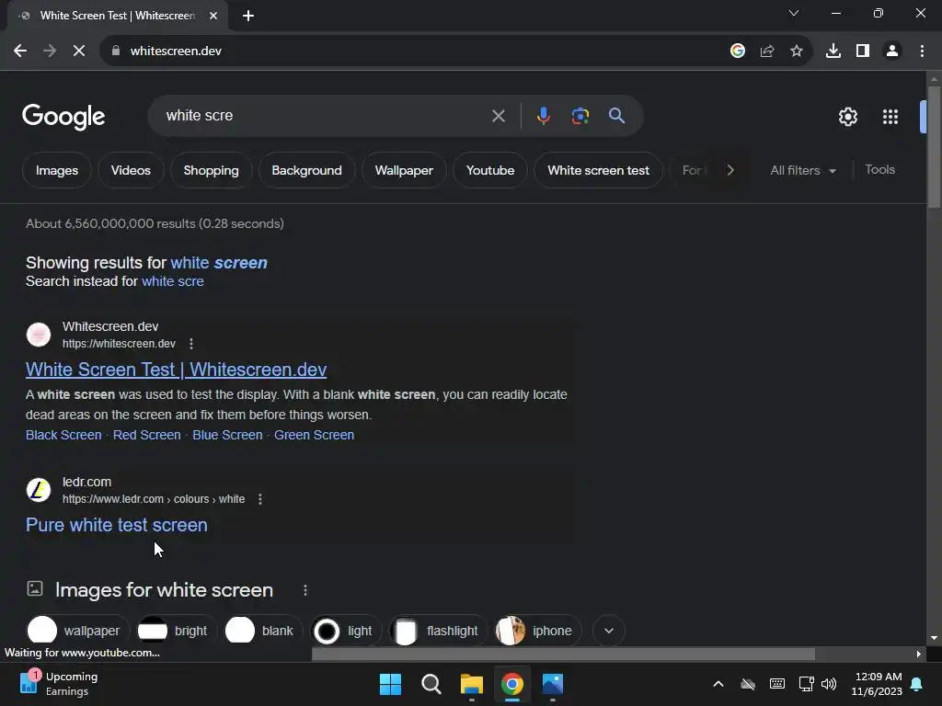Select the Wallpaper filter chip
The width and height of the screenshot is (942, 706).
(404, 170)
